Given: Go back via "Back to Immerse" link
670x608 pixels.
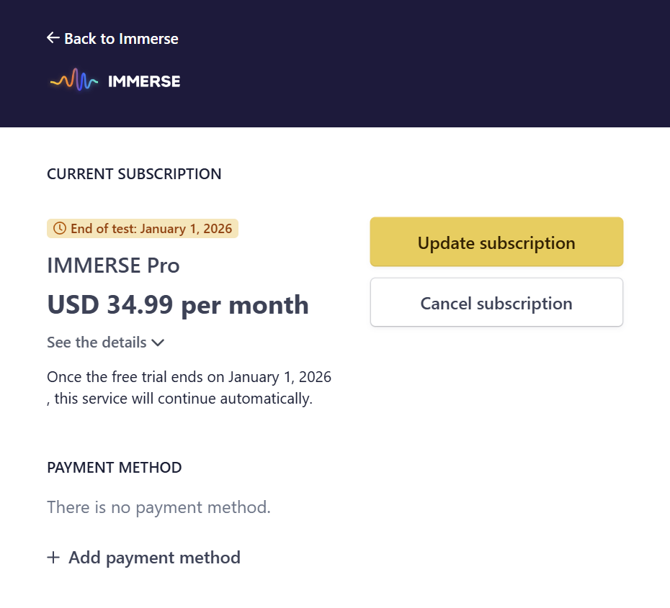Looking at the screenshot, I should click(x=121, y=39).
